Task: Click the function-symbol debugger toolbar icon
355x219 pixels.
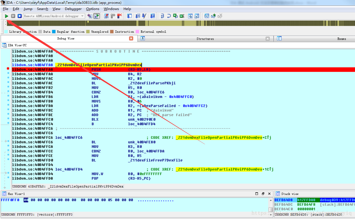Action: pyautogui.click(x=144, y=16)
